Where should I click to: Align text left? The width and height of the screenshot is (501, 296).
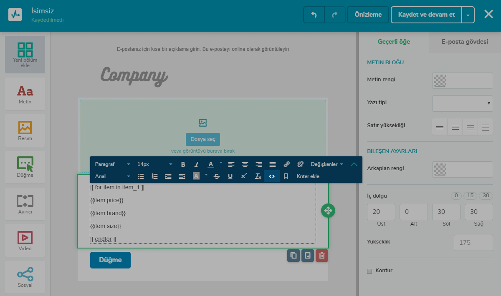[231, 164]
